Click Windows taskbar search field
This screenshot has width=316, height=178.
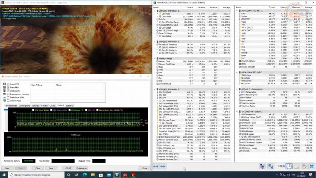(x=36, y=175)
